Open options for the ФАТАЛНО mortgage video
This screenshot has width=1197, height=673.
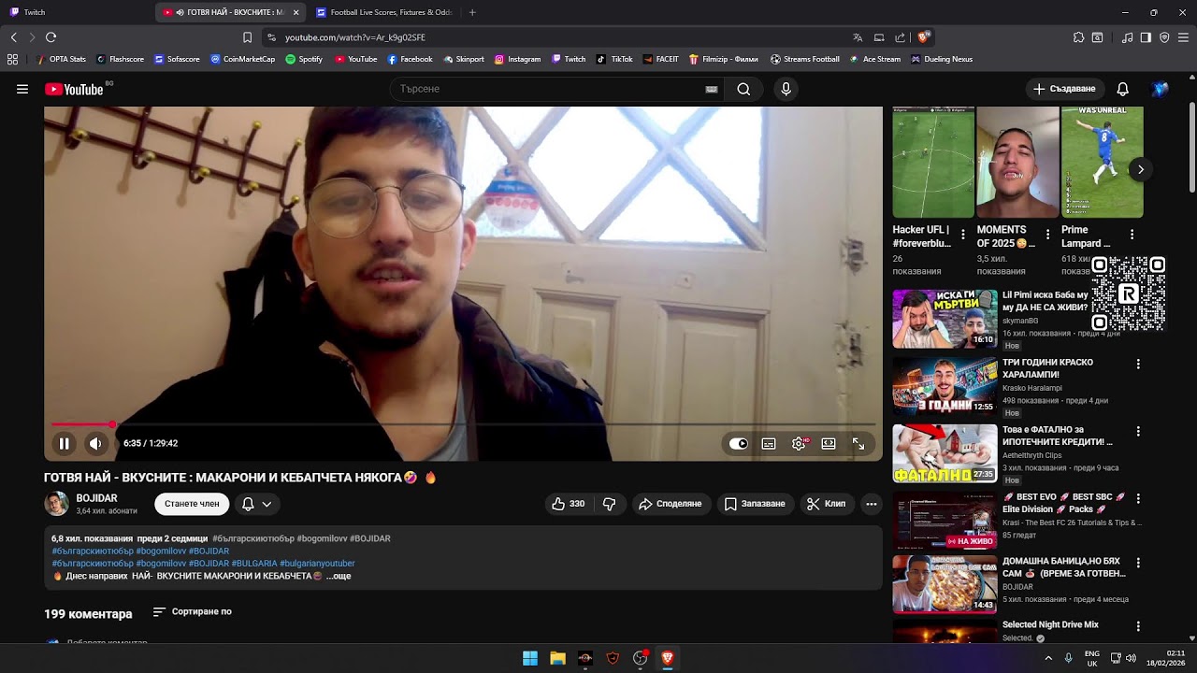pyautogui.click(x=1138, y=432)
